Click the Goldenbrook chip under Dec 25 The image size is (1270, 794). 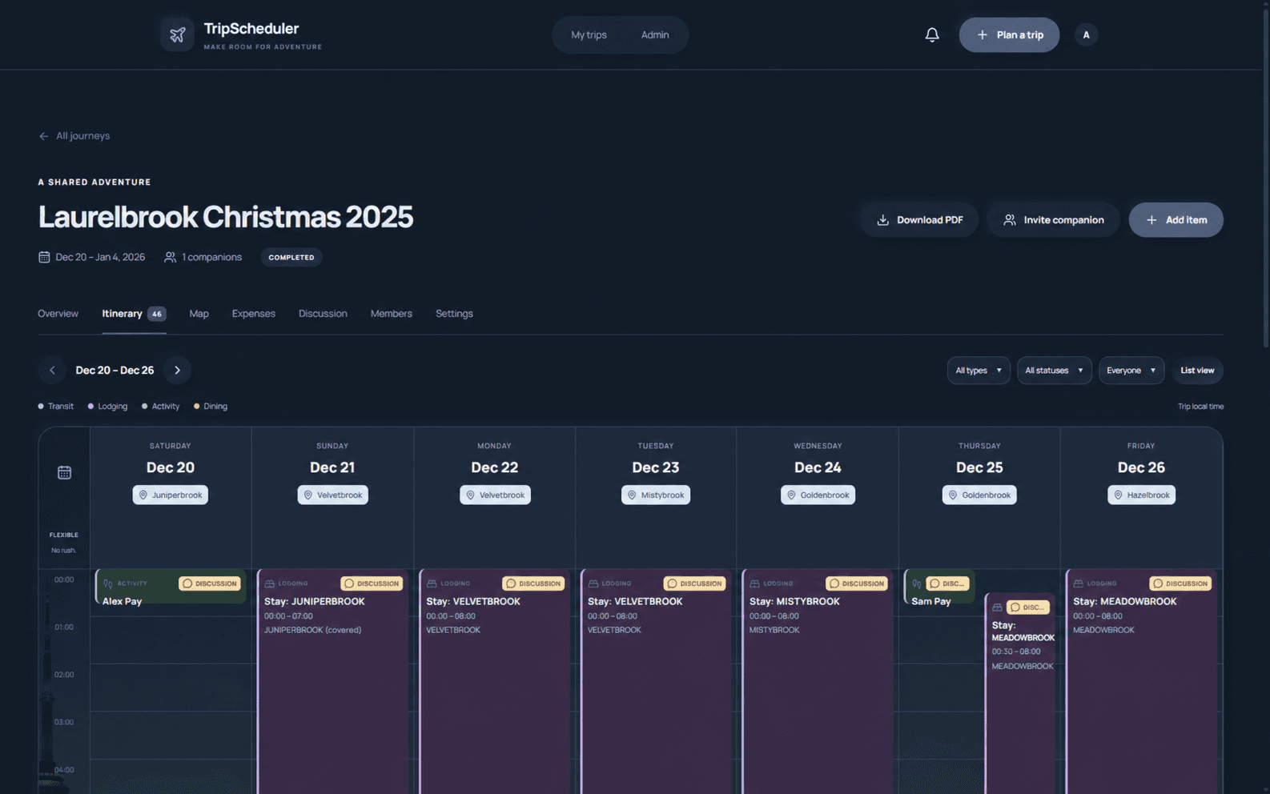(979, 495)
